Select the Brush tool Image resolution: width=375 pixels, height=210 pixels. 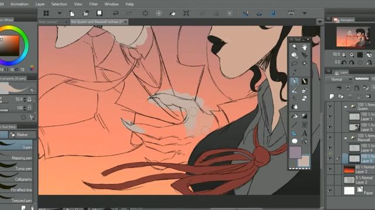point(294,90)
